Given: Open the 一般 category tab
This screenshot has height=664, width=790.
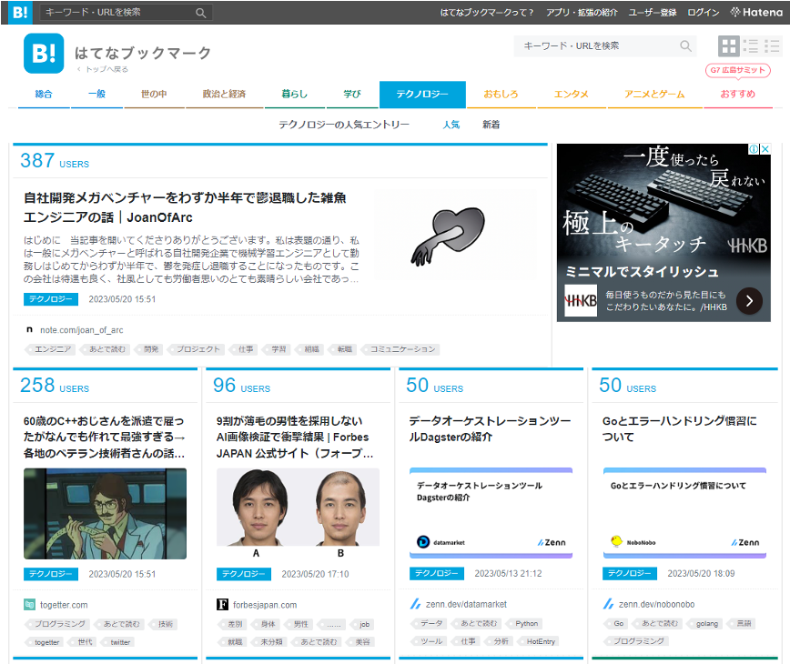Looking at the screenshot, I should click(x=96, y=94).
